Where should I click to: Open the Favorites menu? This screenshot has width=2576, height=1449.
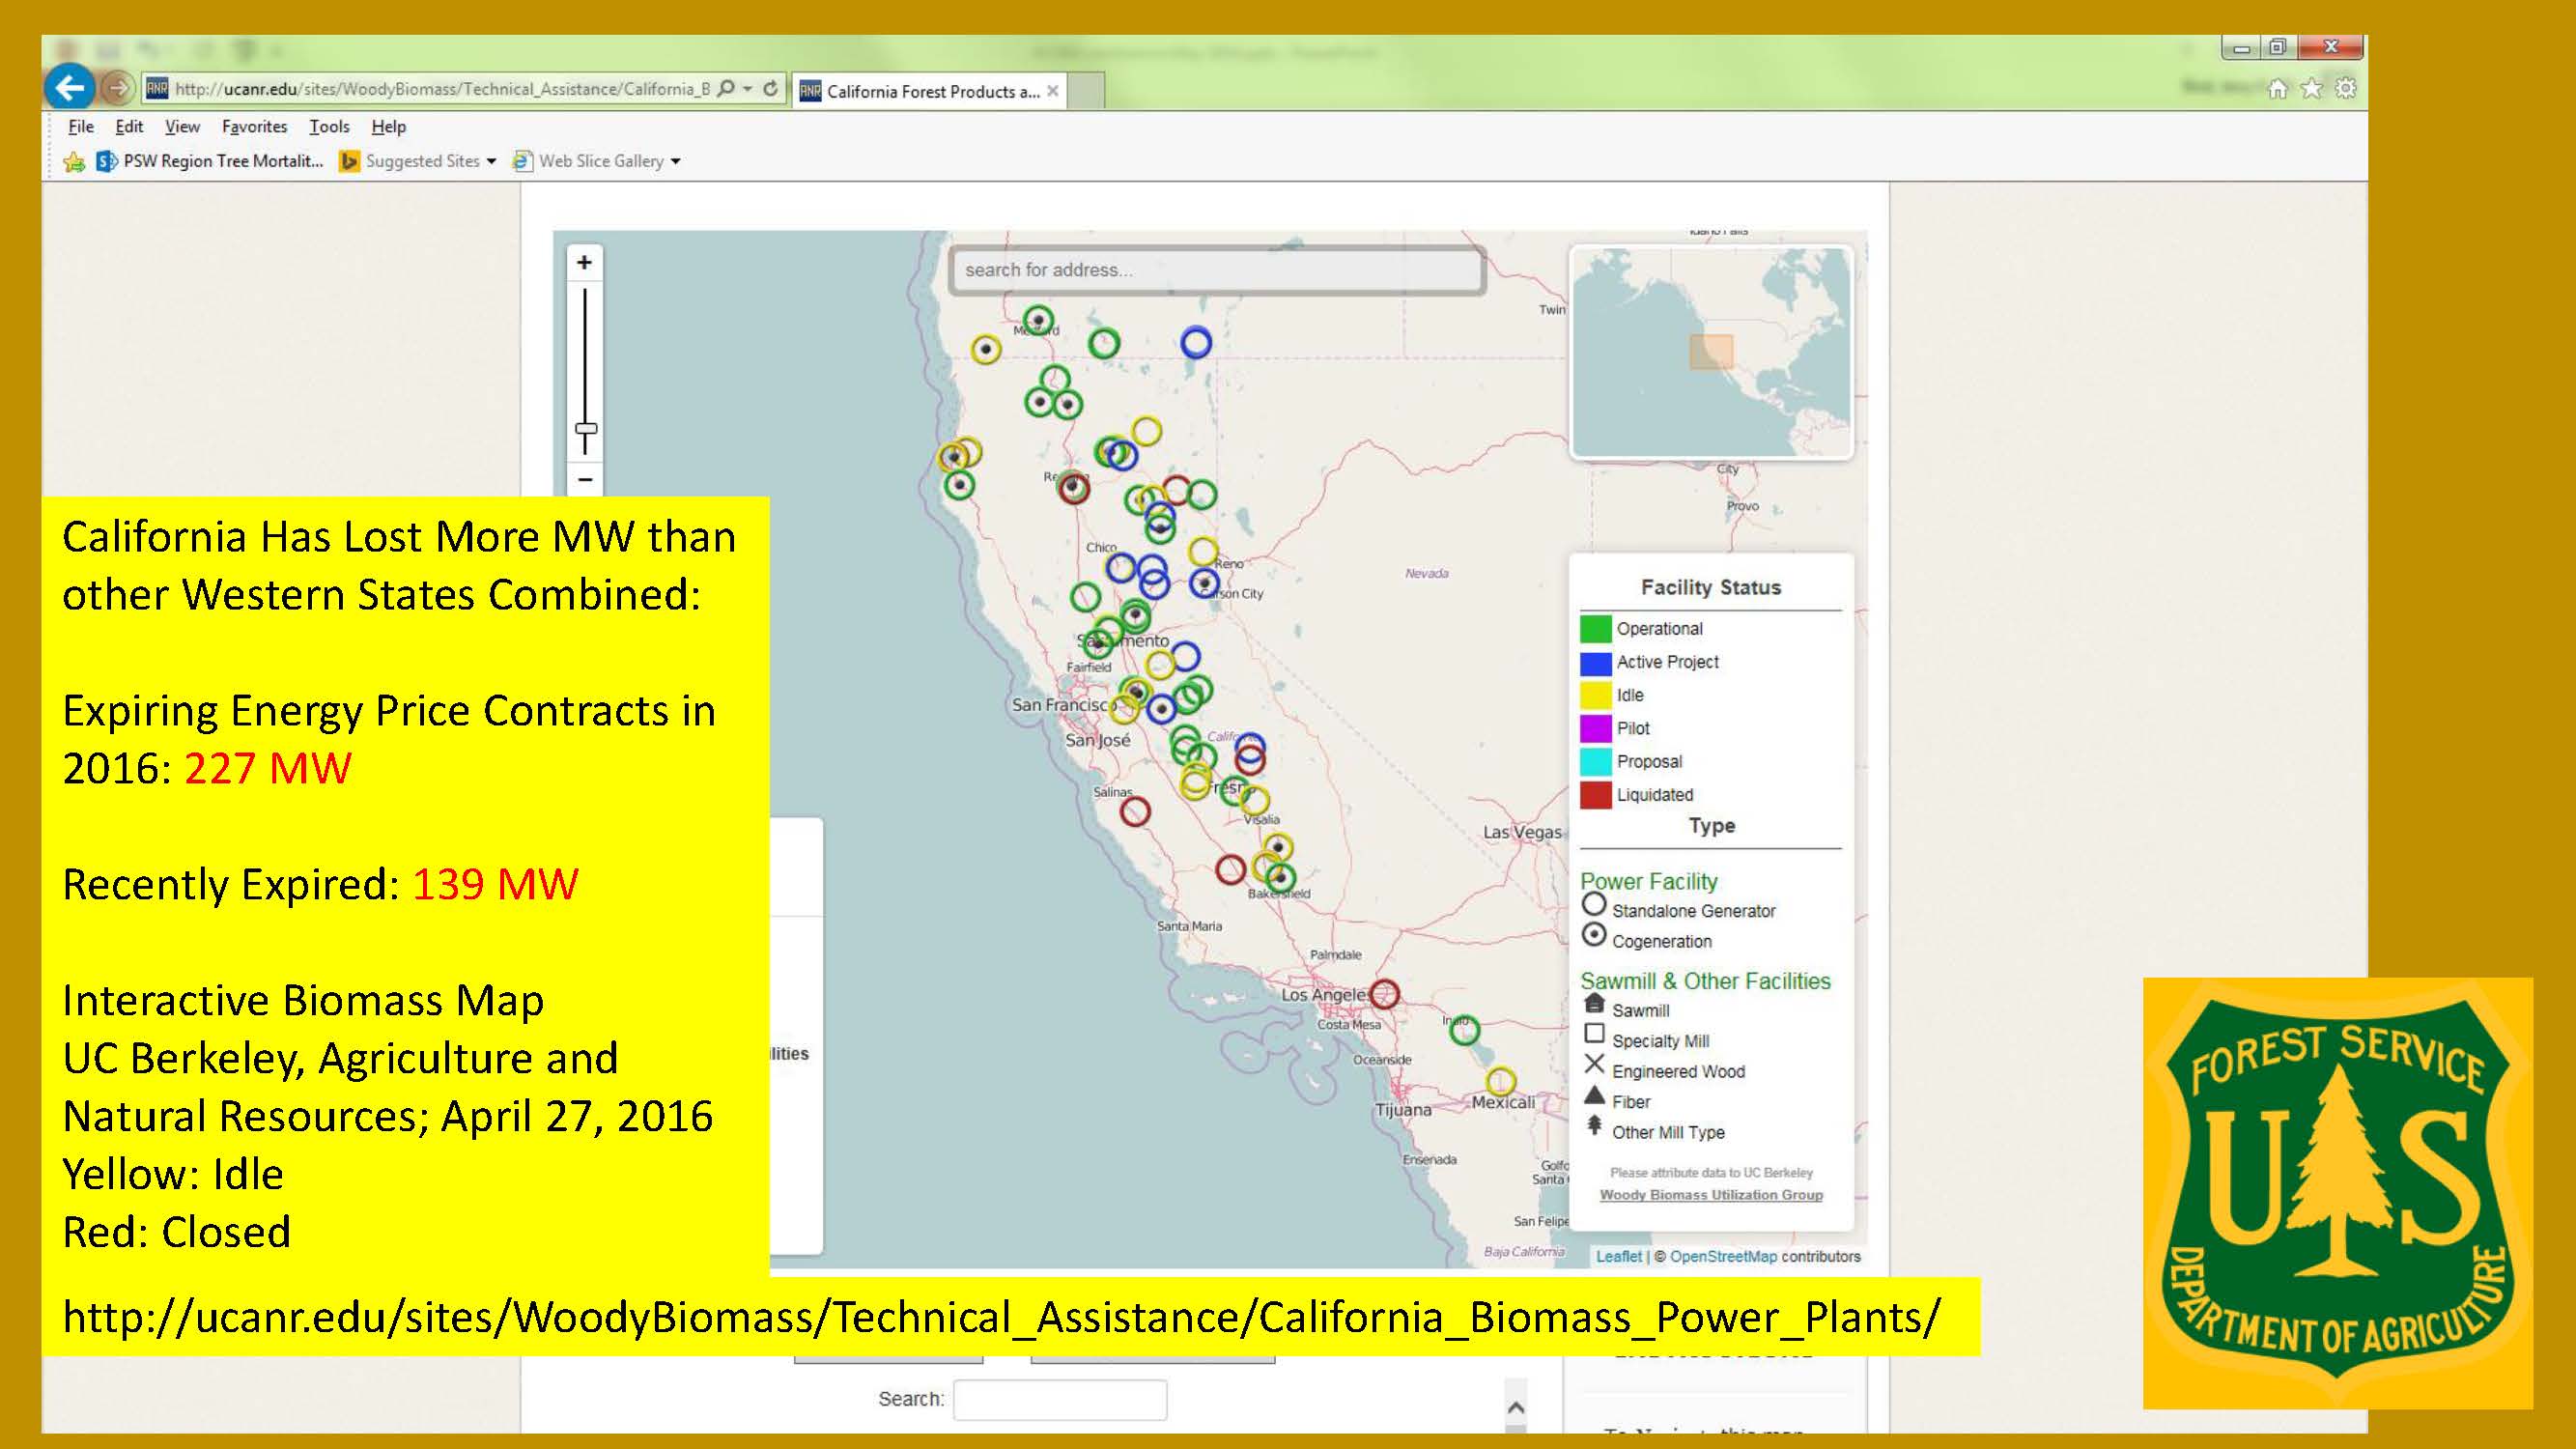[254, 126]
